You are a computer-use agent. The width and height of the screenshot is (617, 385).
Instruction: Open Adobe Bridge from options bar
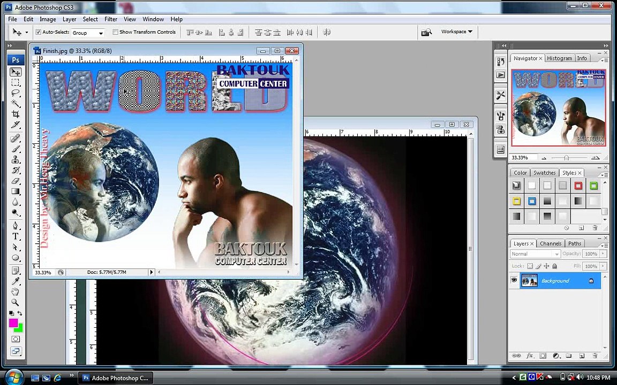click(x=426, y=32)
